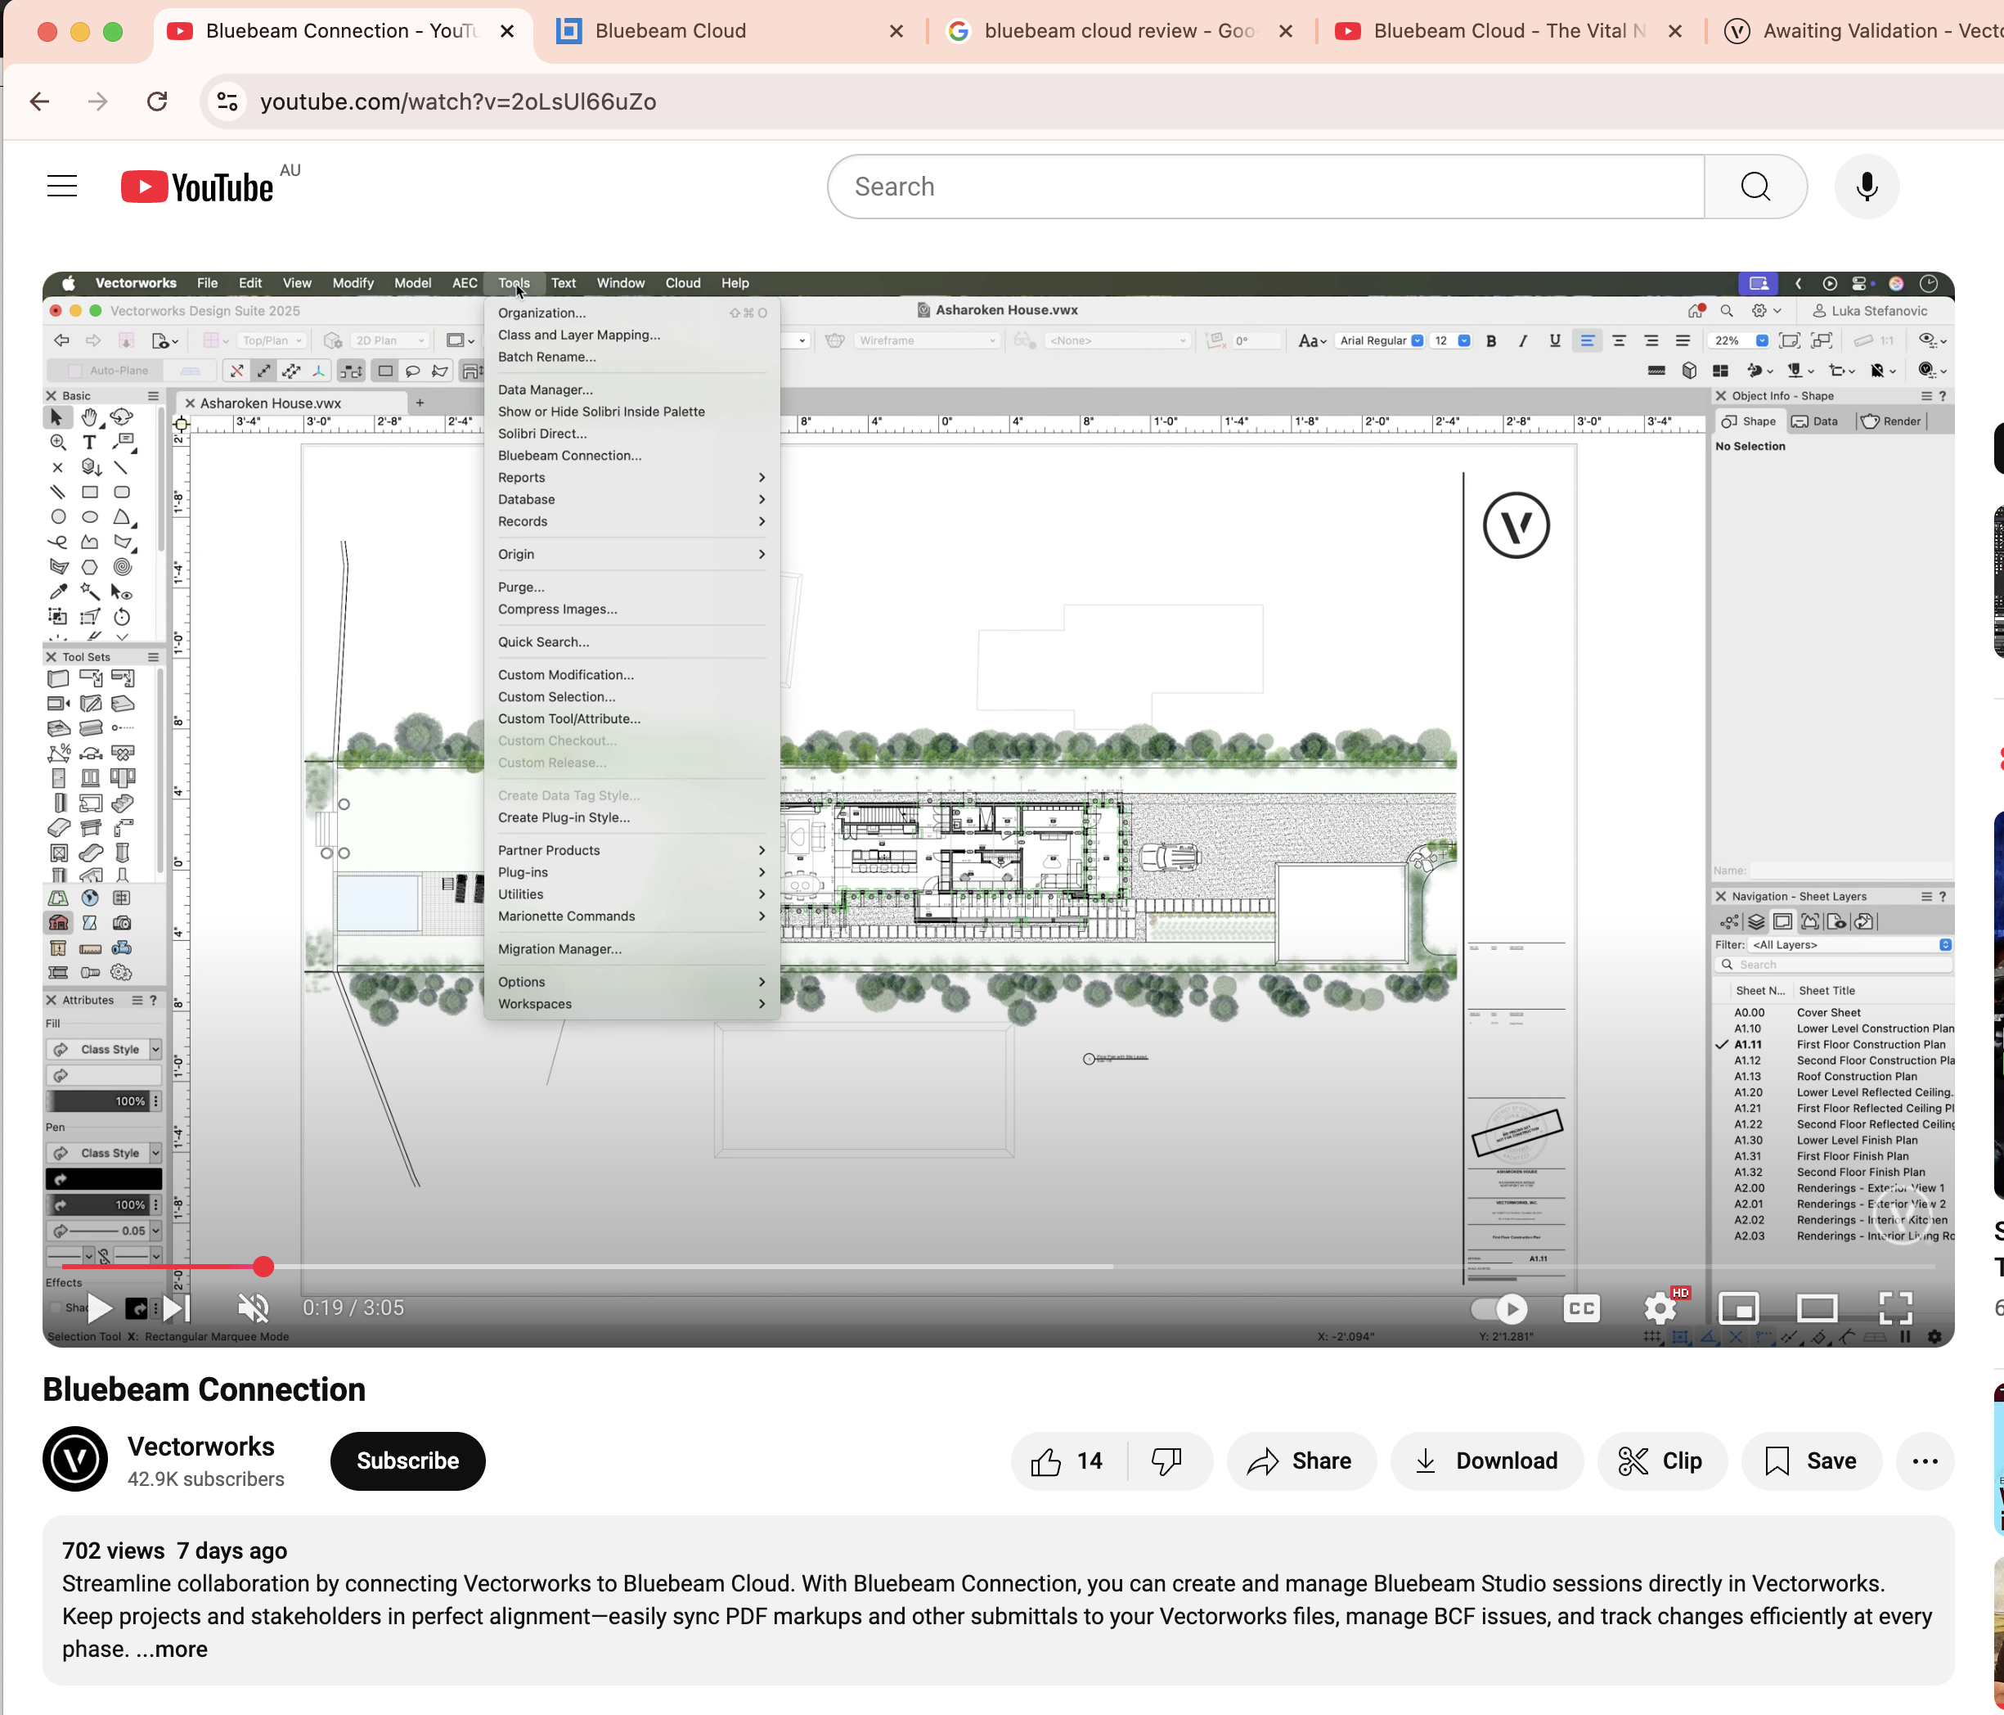Open the <All Layers> filter dropdown
The height and width of the screenshot is (1715, 2004).
pyautogui.click(x=1946, y=945)
